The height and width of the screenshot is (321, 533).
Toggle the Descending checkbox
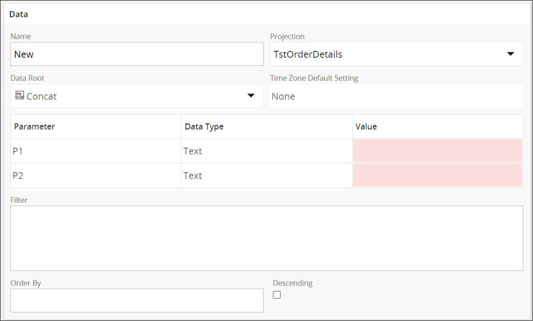[277, 295]
